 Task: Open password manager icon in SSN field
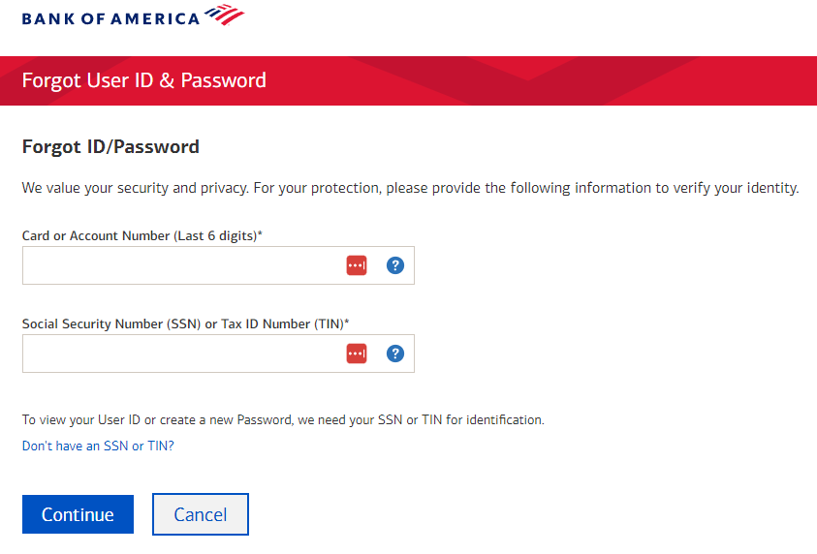coord(357,354)
